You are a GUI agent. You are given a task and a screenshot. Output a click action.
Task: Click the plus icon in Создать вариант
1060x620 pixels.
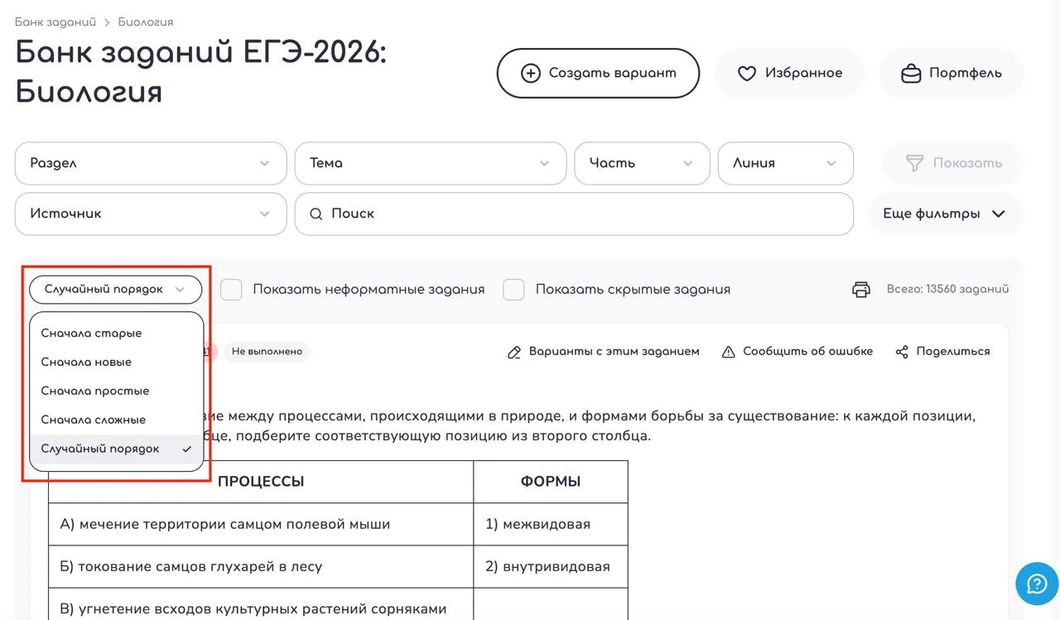click(530, 74)
